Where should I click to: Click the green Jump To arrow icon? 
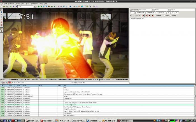11,6
